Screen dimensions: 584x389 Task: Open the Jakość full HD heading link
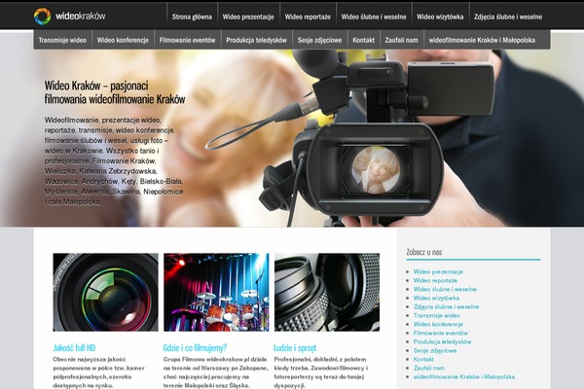(75, 347)
